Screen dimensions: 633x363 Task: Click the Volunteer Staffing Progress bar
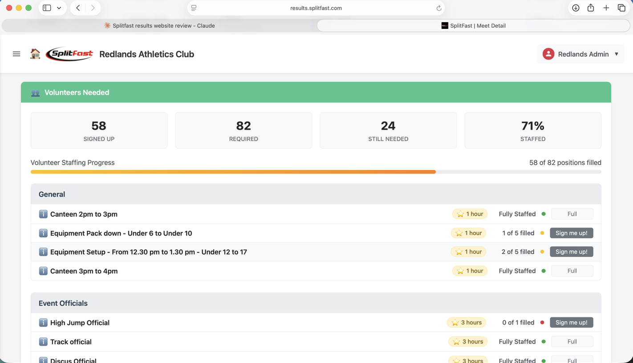pos(316,172)
